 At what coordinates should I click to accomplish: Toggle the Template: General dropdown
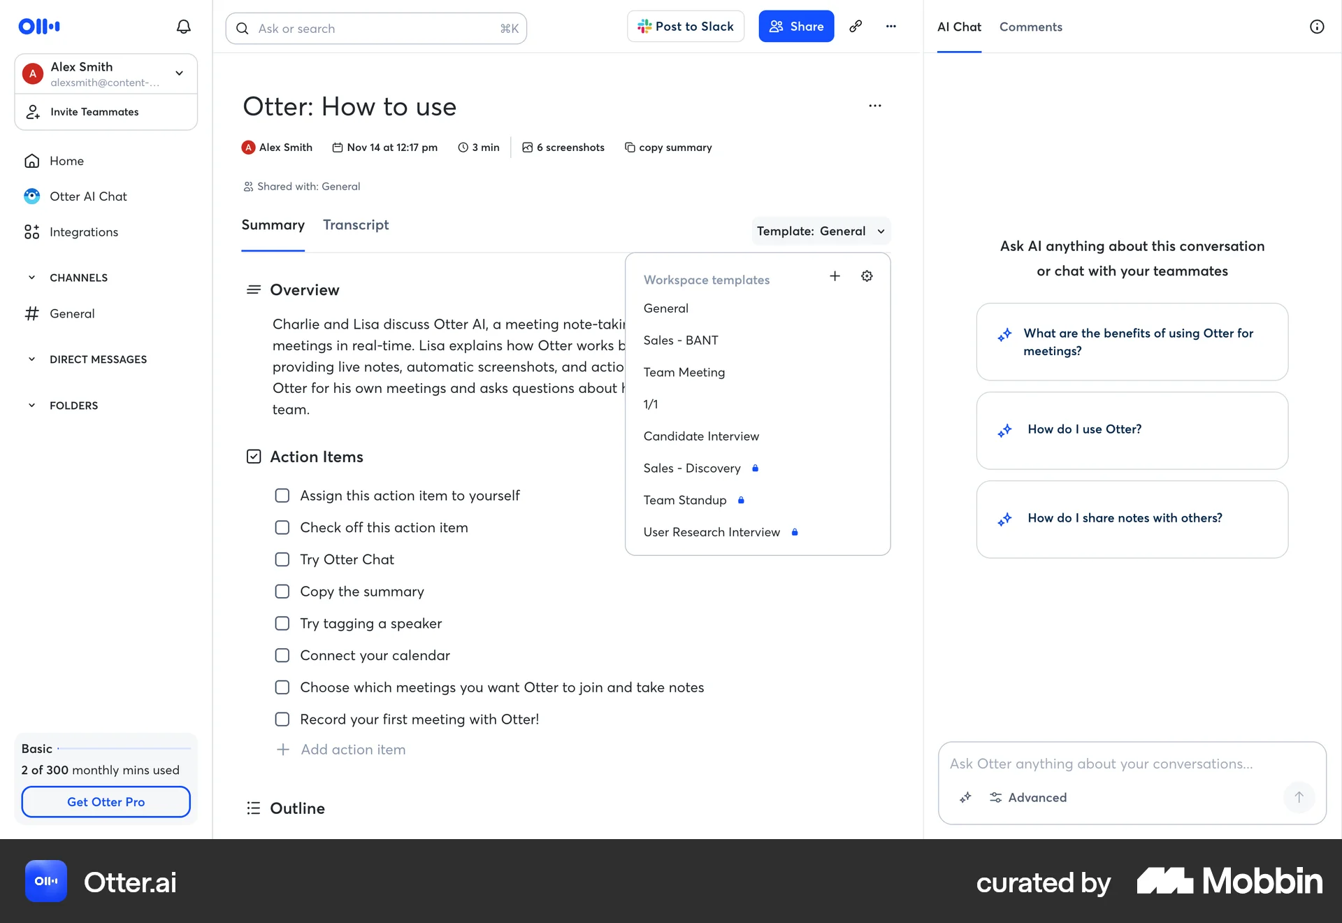click(821, 231)
